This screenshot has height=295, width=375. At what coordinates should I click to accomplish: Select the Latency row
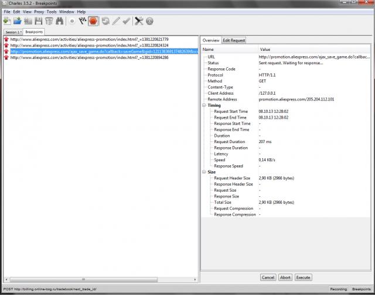click(286, 154)
